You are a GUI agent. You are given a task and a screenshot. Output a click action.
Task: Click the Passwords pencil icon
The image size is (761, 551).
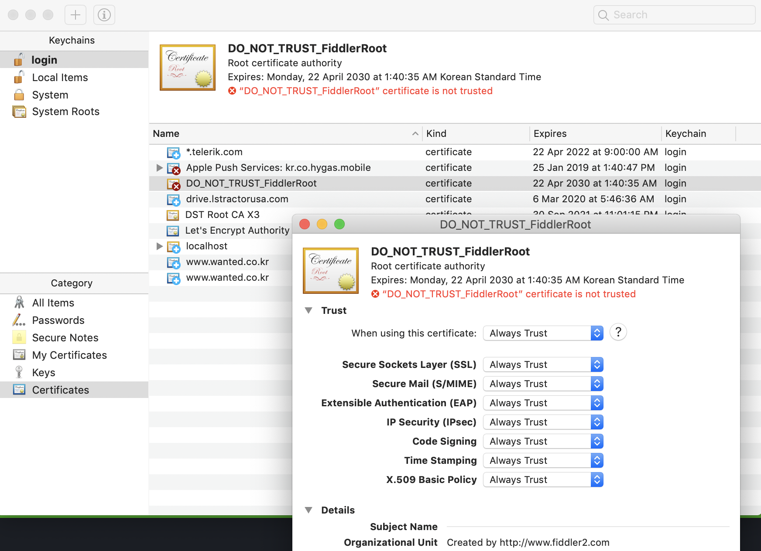[x=19, y=320]
